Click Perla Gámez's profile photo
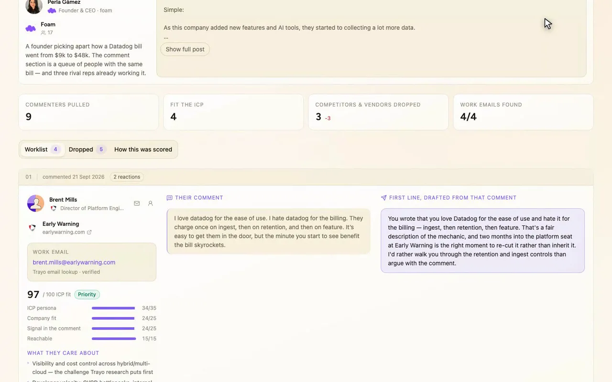The image size is (612, 382). click(34, 6)
